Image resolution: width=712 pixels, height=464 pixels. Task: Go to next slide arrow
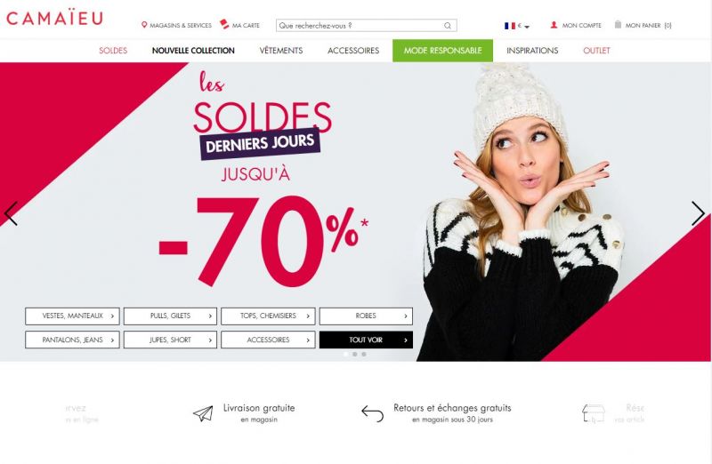(698, 213)
